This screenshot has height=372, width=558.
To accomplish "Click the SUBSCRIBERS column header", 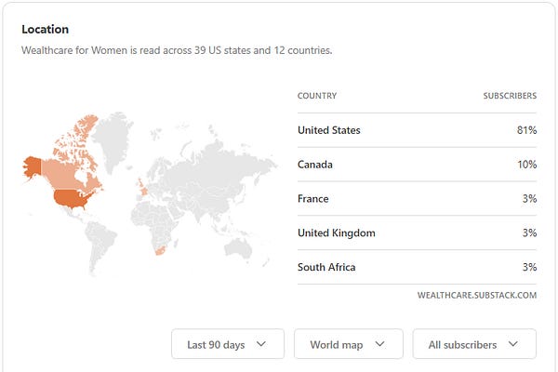I will [x=510, y=96].
